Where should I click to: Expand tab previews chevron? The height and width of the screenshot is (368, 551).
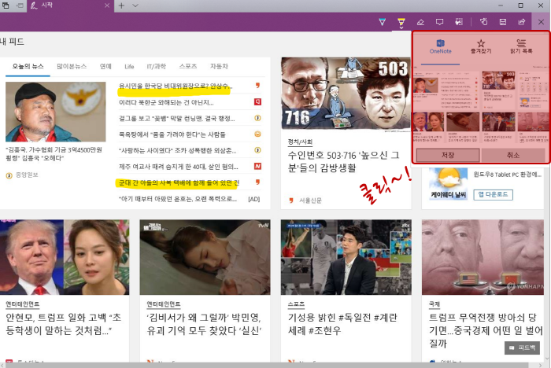pos(135,6)
